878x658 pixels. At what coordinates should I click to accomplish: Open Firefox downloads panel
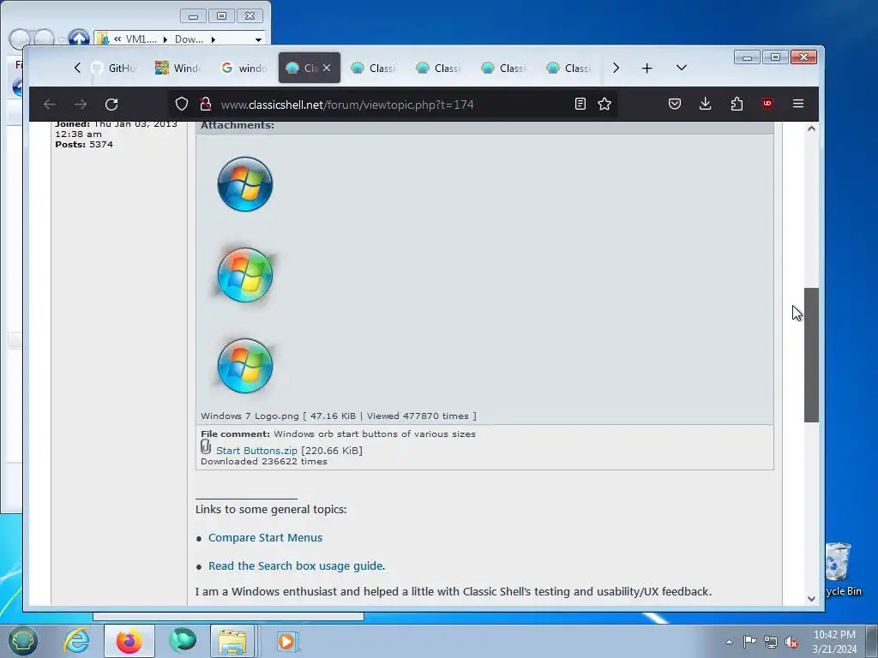pos(706,104)
